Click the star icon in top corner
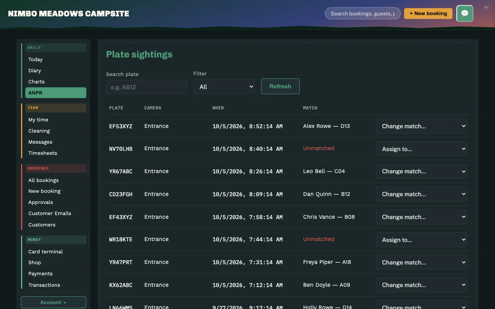The height and width of the screenshot is (309, 495). point(486,7)
